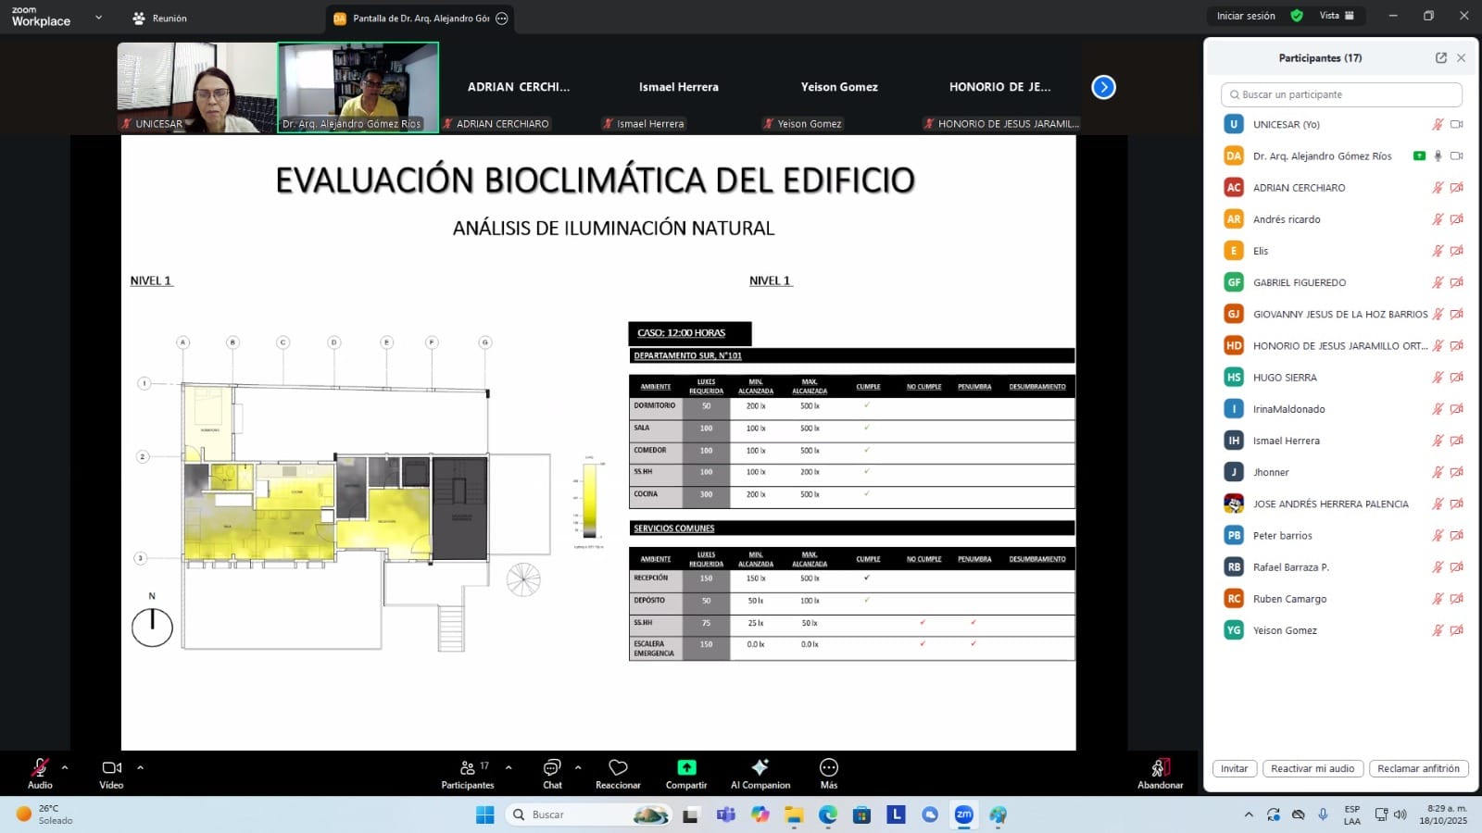Click the green encryption shield icon
This screenshot has width=1482, height=833.
pyautogui.click(x=1297, y=16)
